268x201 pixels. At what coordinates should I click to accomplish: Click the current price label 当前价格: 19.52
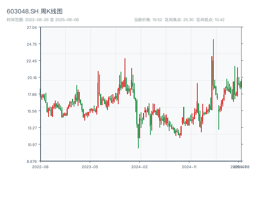148,20
